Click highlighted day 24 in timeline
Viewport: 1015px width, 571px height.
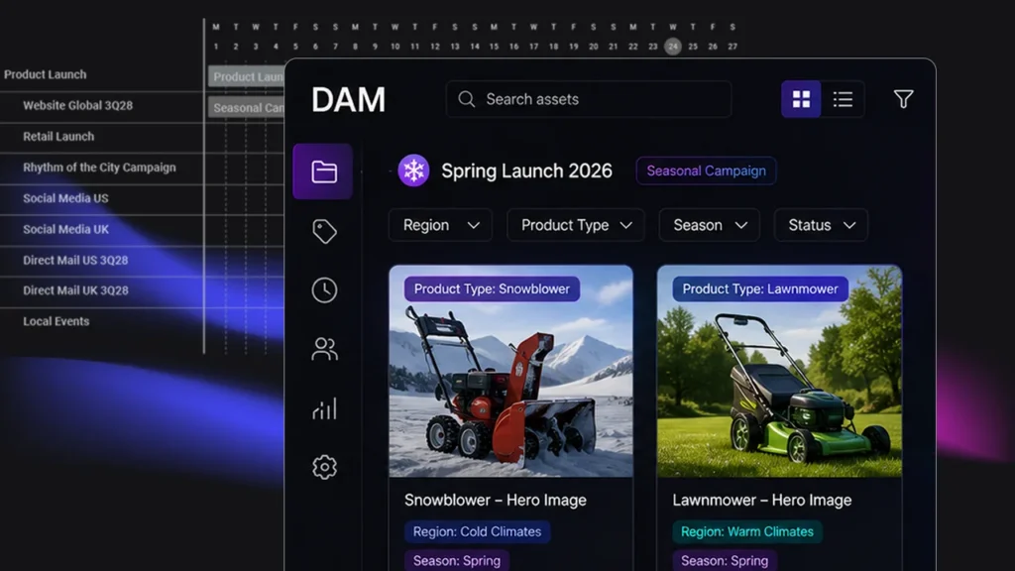673,47
